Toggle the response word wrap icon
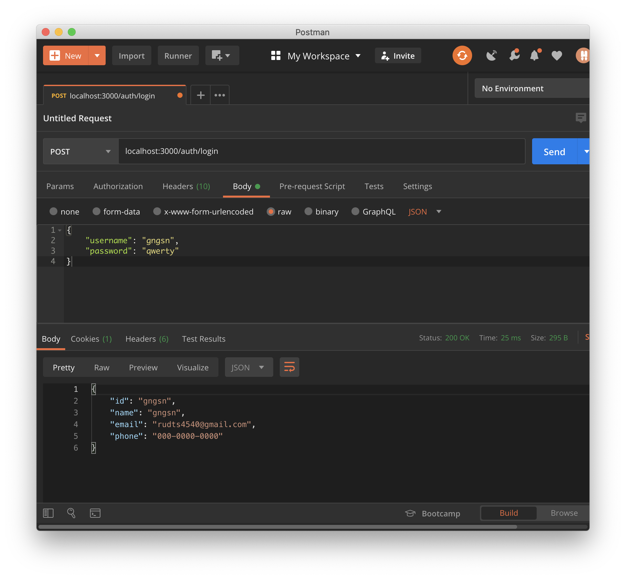 pos(289,367)
